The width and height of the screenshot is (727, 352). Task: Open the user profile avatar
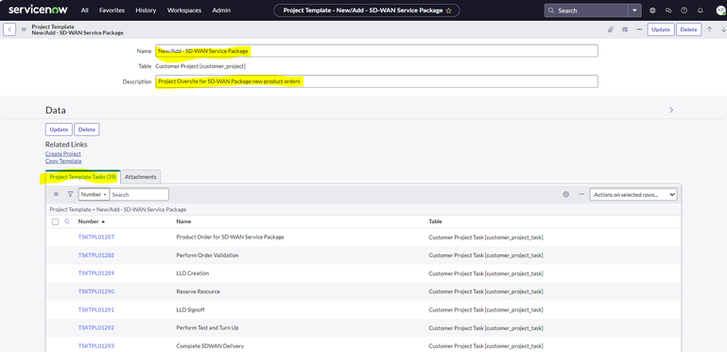pyautogui.click(x=721, y=10)
